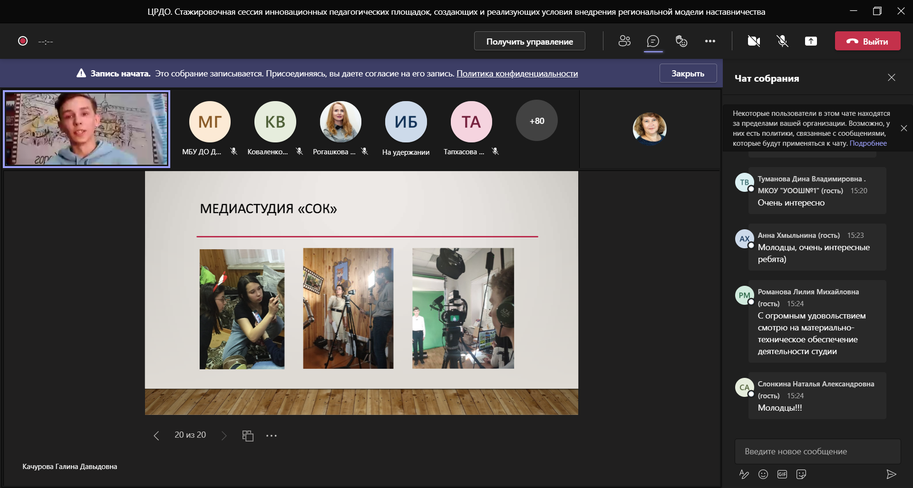
Task: Show the +80 more participants
Action: pos(536,121)
